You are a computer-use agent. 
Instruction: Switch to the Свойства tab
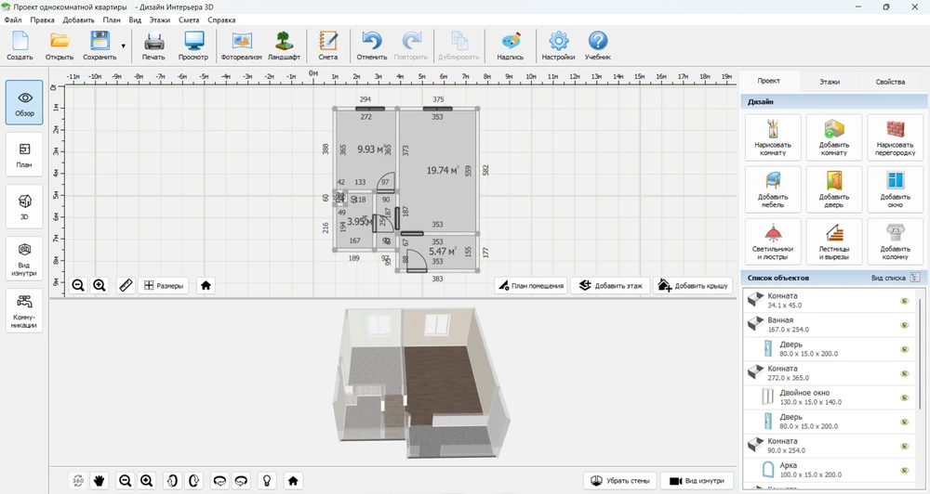pyautogui.click(x=889, y=82)
